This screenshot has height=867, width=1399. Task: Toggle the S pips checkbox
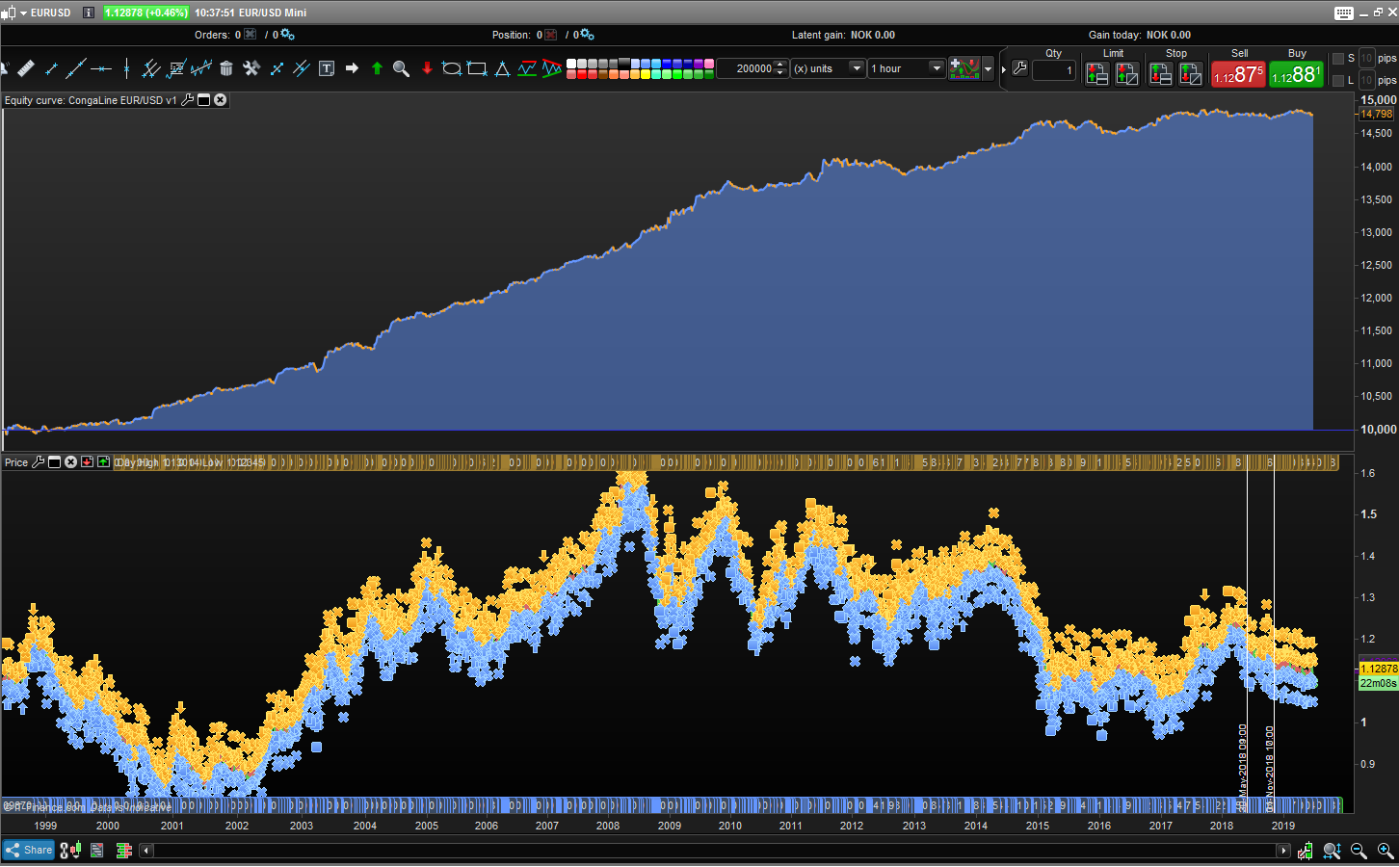pyautogui.click(x=1337, y=59)
